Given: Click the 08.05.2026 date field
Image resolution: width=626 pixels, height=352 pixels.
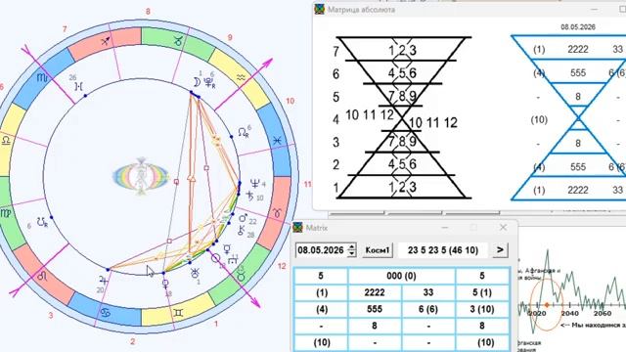Looking at the screenshot, I should pyautogui.click(x=321, y=250).
